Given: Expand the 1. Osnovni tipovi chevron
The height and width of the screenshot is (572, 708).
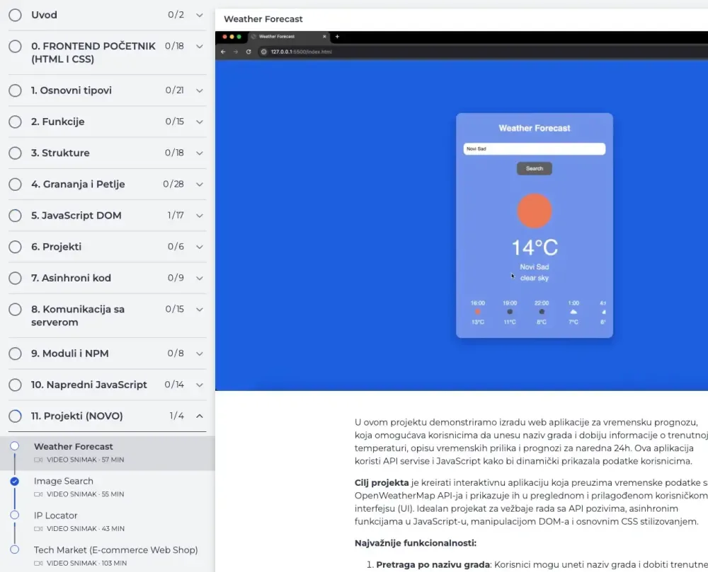Looking at the screenshot, I should tap(199, 91).
